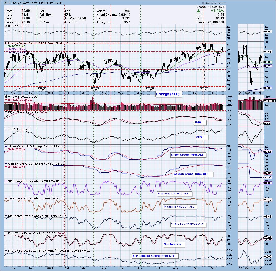Screen dimensions: 276x271
Task: Click the Yield 3.33% value
Action: pos(126,18)
